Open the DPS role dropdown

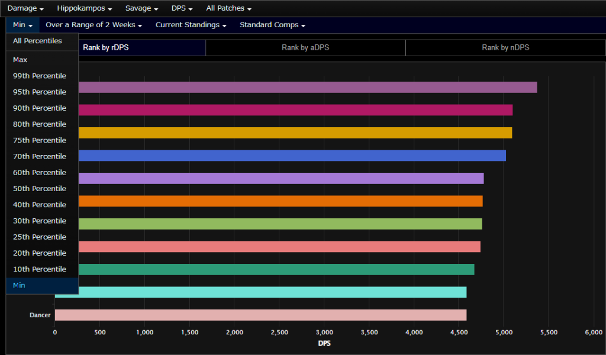tap(182, 8)
